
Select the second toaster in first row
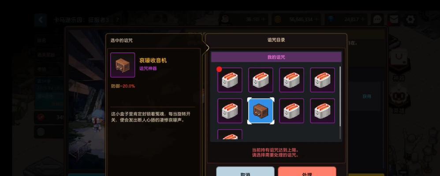[261, 80]
